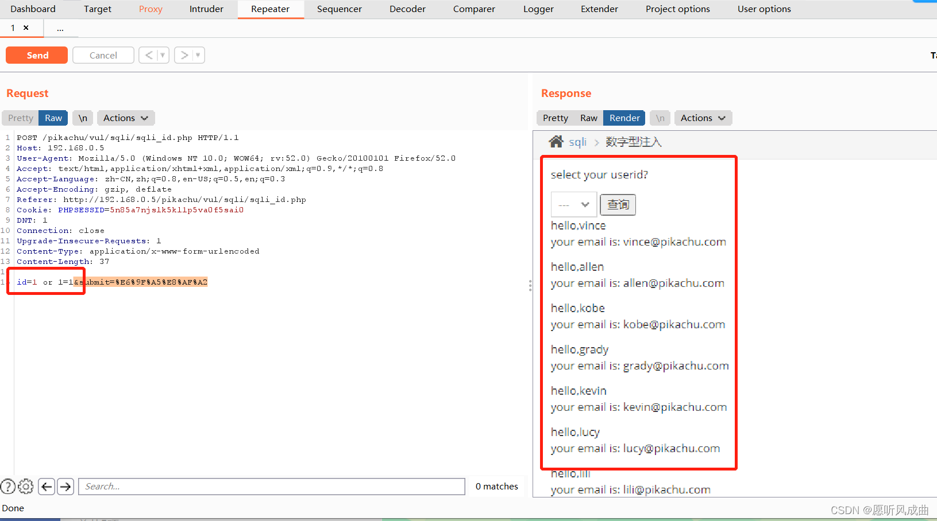937x521 pixels.
Task: Click the request/response pane divider handle
Action: click(x=530, y=285)
